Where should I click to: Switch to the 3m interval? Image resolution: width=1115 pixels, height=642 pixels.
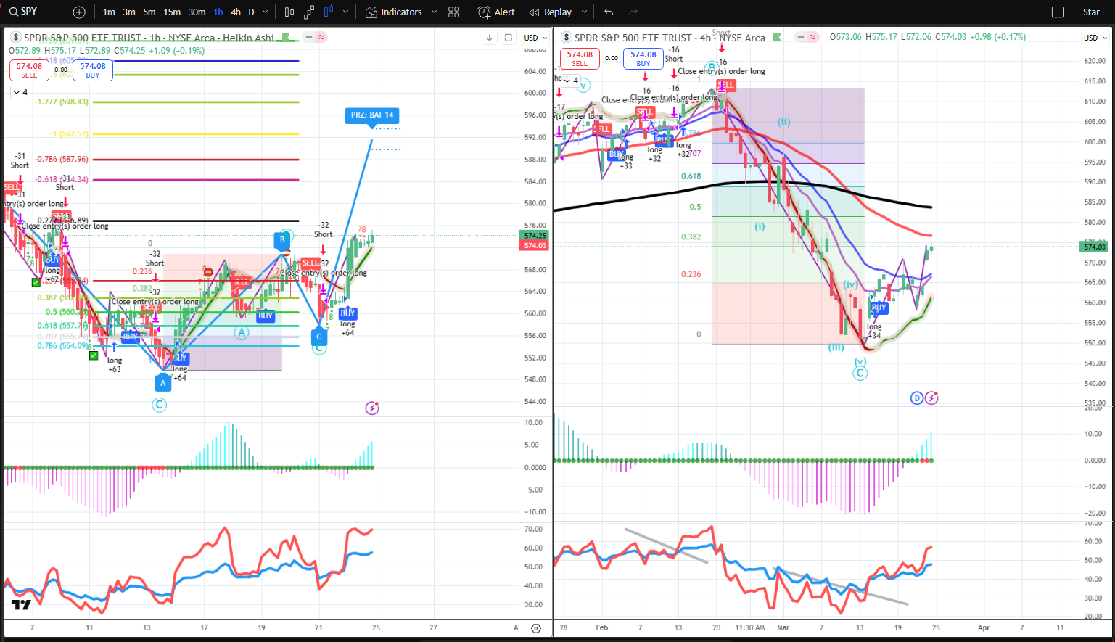click(129, 12)
